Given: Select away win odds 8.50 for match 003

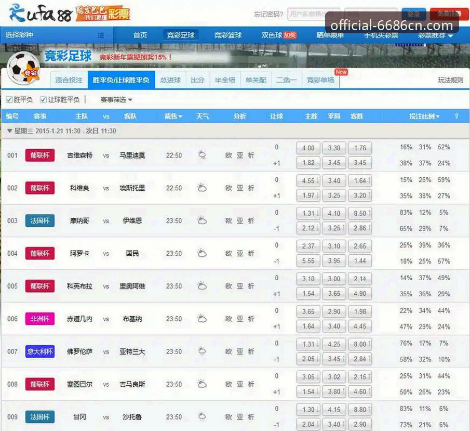Looking at the screenshot, I should click(360, 213).
